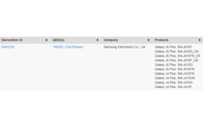Click the QDID(s) column header label
Screen dimensions: 203x127
pos(59,40)
